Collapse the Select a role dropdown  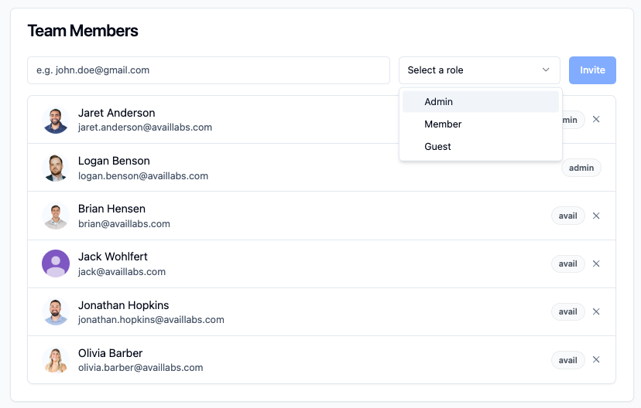[x=478, y=70]
